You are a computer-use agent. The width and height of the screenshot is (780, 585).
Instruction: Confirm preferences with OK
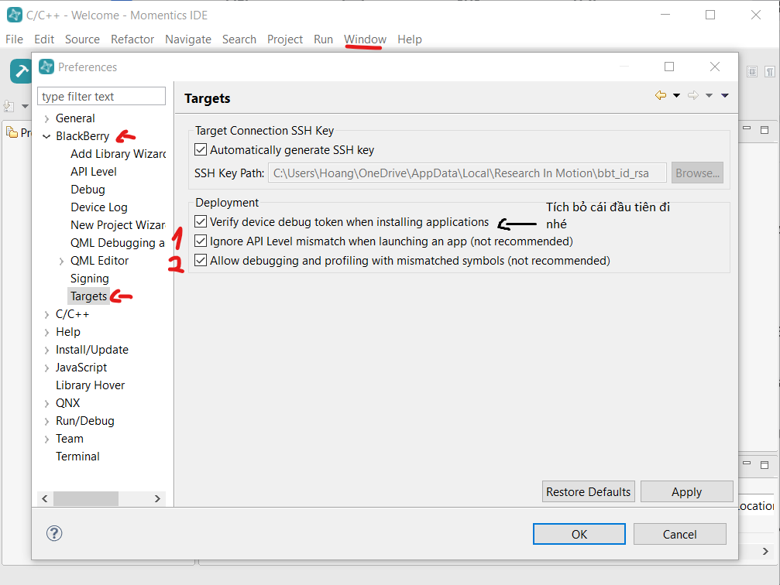(579, 534)
